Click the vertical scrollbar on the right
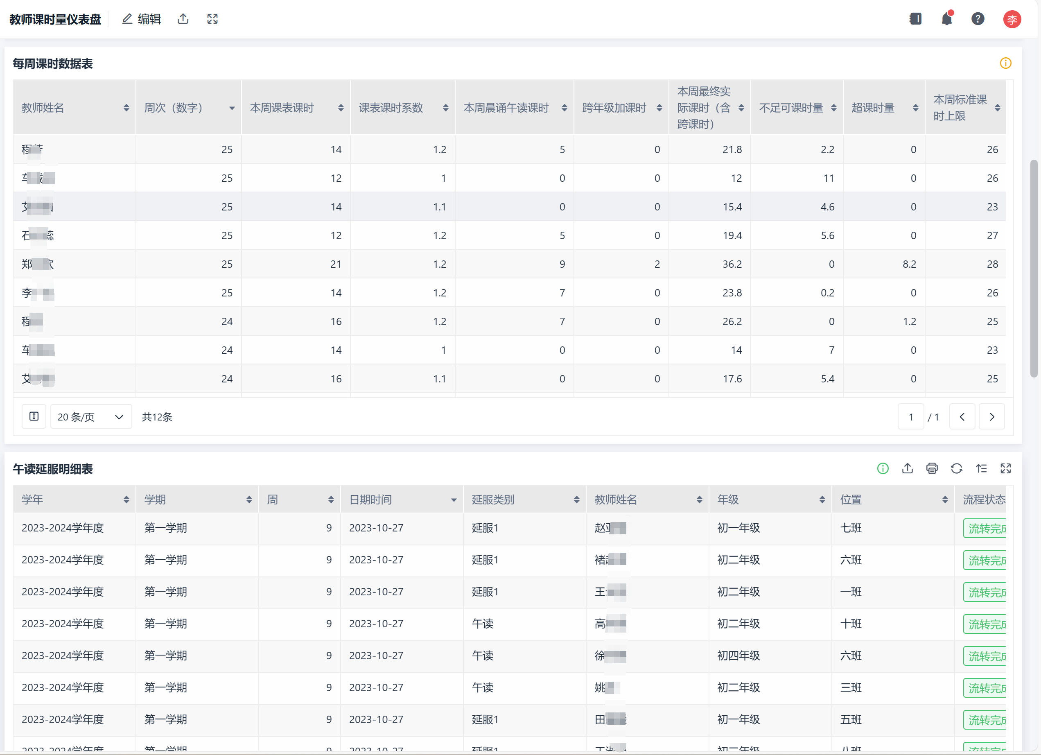 pyautogui.click(x=1034, y=269)
